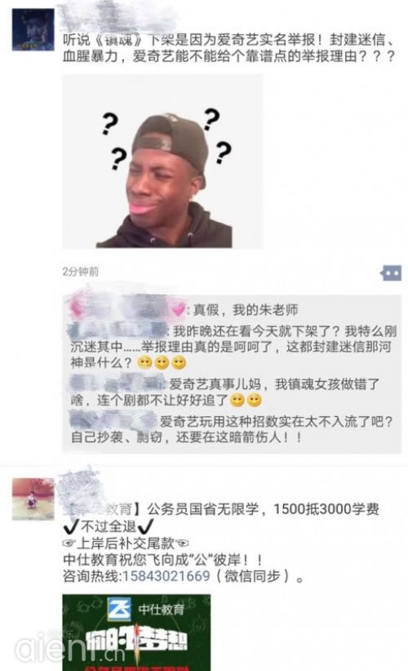Tap the name of the commenter mentioning 河神
Screen dimensions: 408x671
(x=118, y=330)
